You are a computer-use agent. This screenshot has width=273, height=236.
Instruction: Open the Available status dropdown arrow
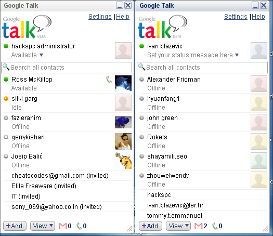pos(41,55)
